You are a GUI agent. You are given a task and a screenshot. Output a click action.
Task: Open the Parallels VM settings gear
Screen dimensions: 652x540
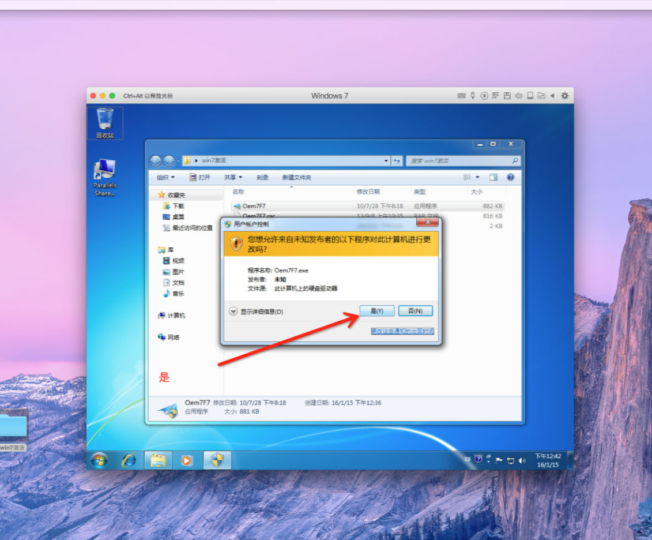tap(565, 96)
